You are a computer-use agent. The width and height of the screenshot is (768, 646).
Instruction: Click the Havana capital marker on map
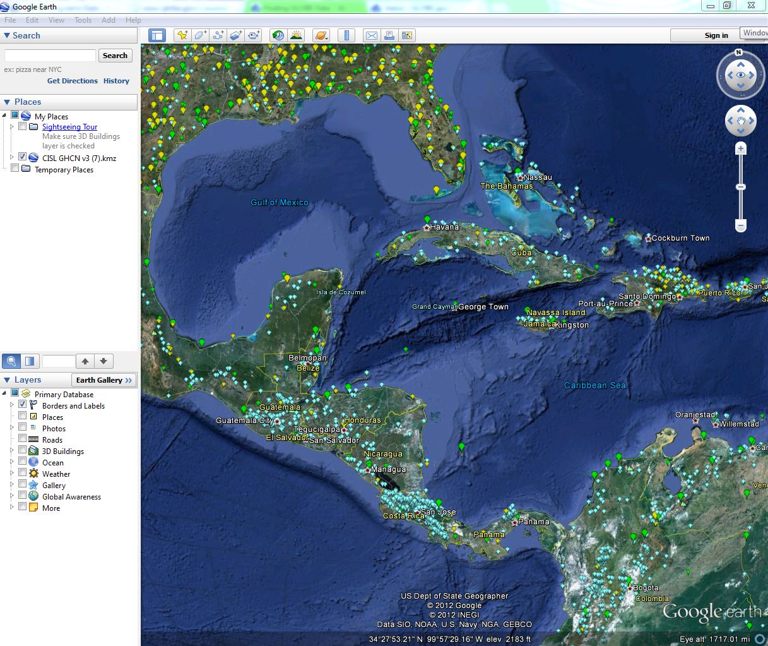[x=427, y=227]
